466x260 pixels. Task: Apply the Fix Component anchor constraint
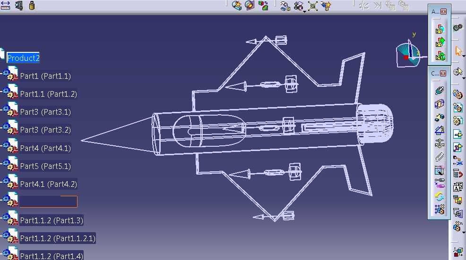pos(439,143)
